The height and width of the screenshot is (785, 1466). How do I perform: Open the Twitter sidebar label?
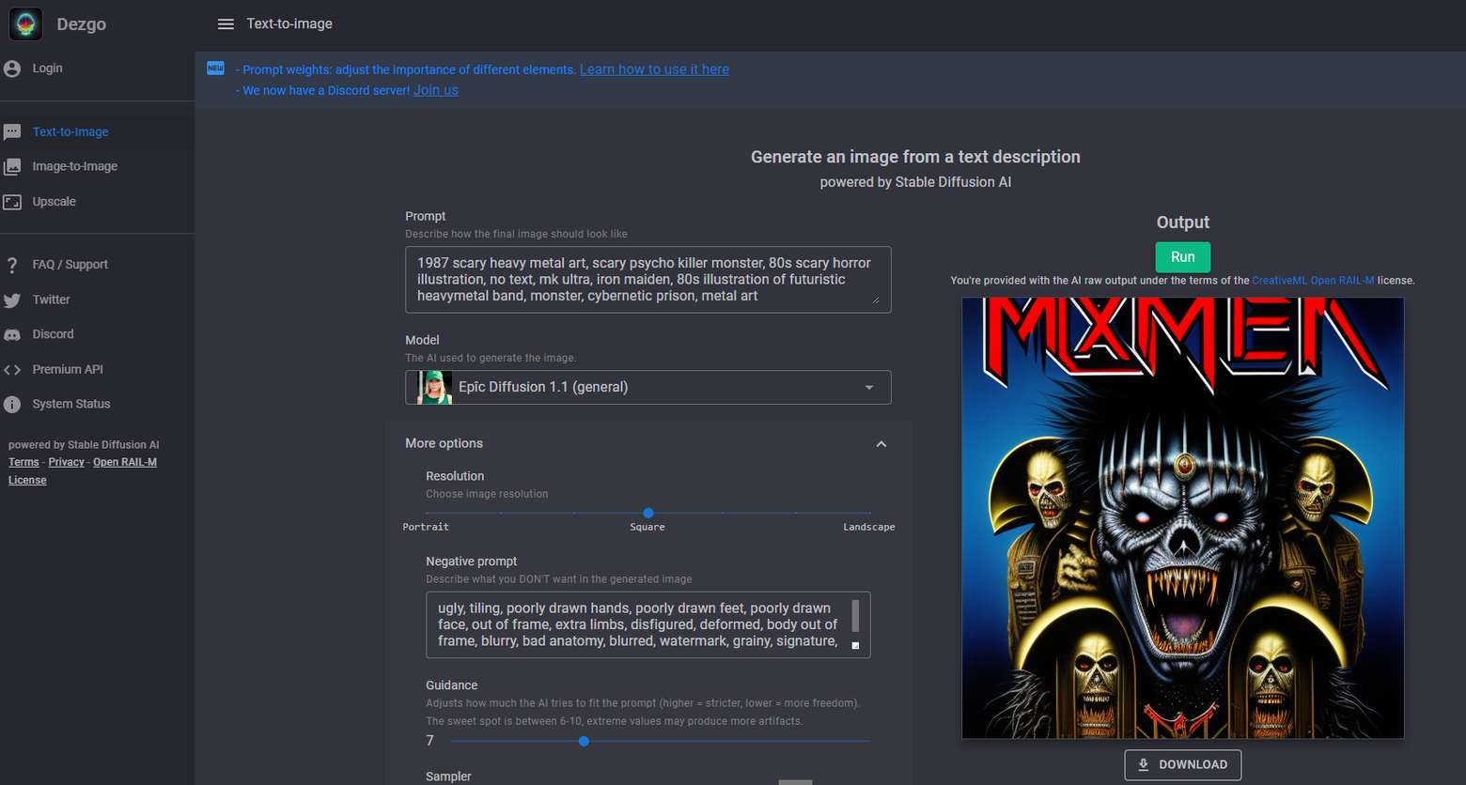coord(51,300)
